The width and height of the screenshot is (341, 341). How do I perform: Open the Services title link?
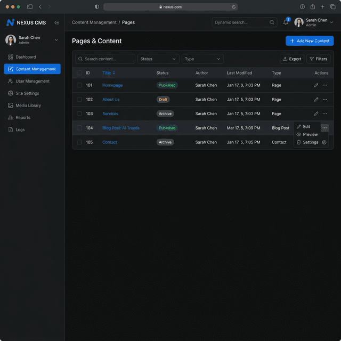(110, 113)
